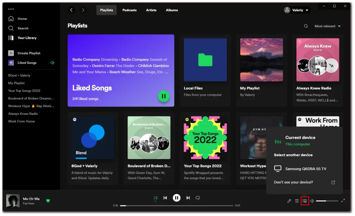Click the Liked Songs title on the purple card
This screenshot has height=216, width=355.
coord(92,88)
